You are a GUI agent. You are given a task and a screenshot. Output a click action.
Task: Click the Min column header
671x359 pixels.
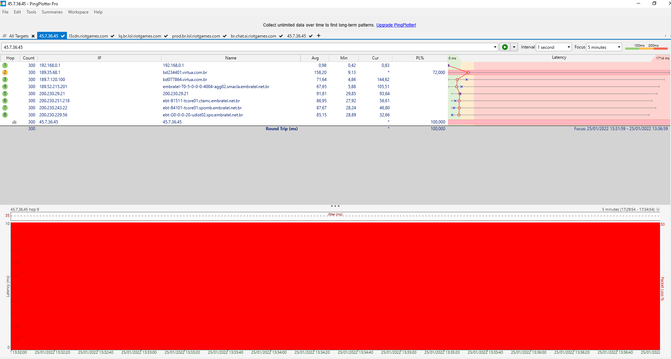click(344, 58)
